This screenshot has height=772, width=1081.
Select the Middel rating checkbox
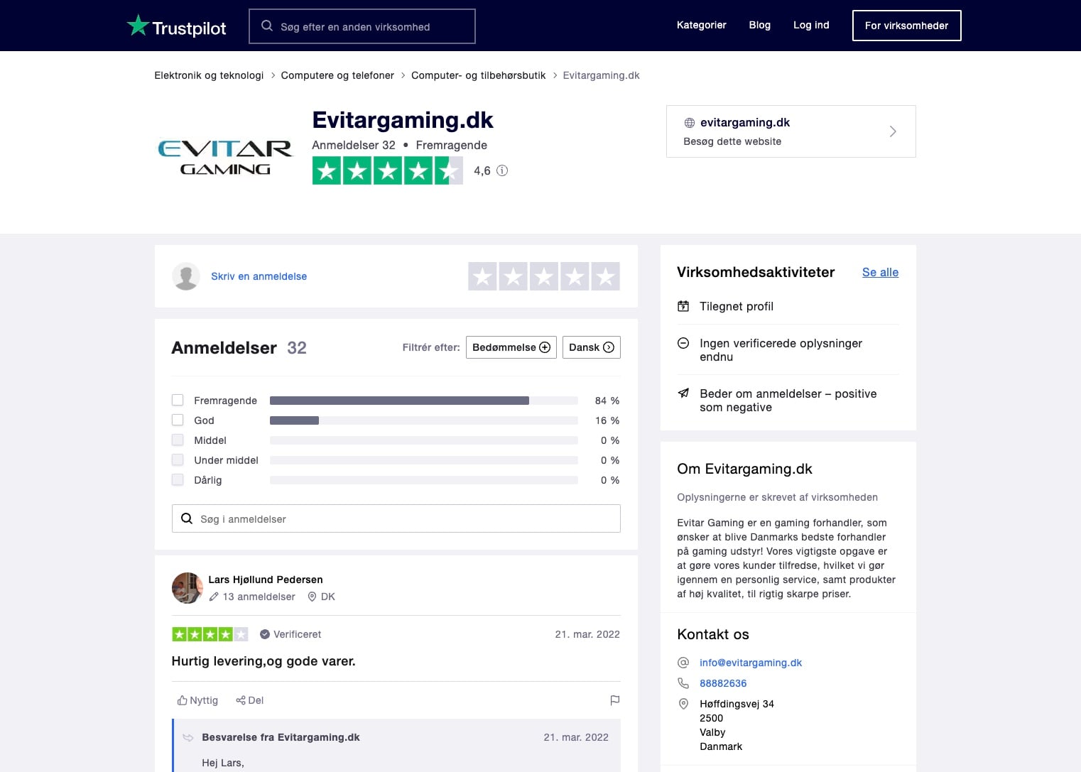click(178, 440)
